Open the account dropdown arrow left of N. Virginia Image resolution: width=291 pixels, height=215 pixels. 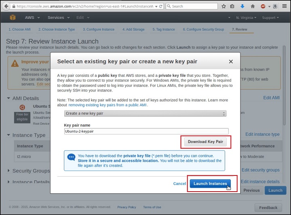coord(229,18)
